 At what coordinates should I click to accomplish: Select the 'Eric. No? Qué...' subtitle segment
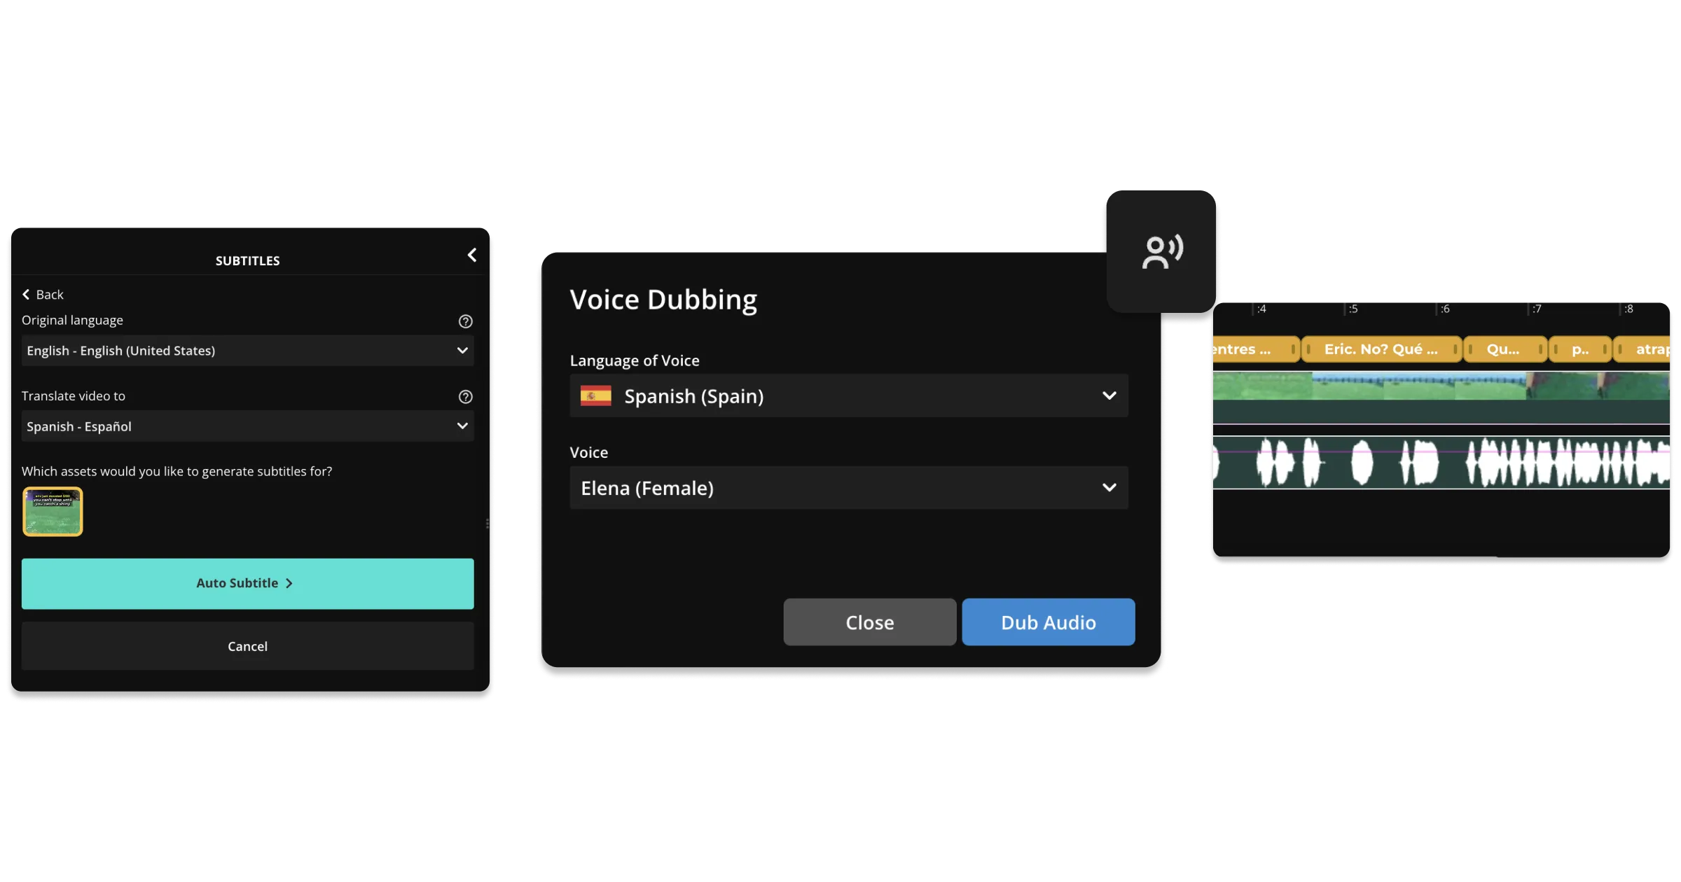[1381, 348]
